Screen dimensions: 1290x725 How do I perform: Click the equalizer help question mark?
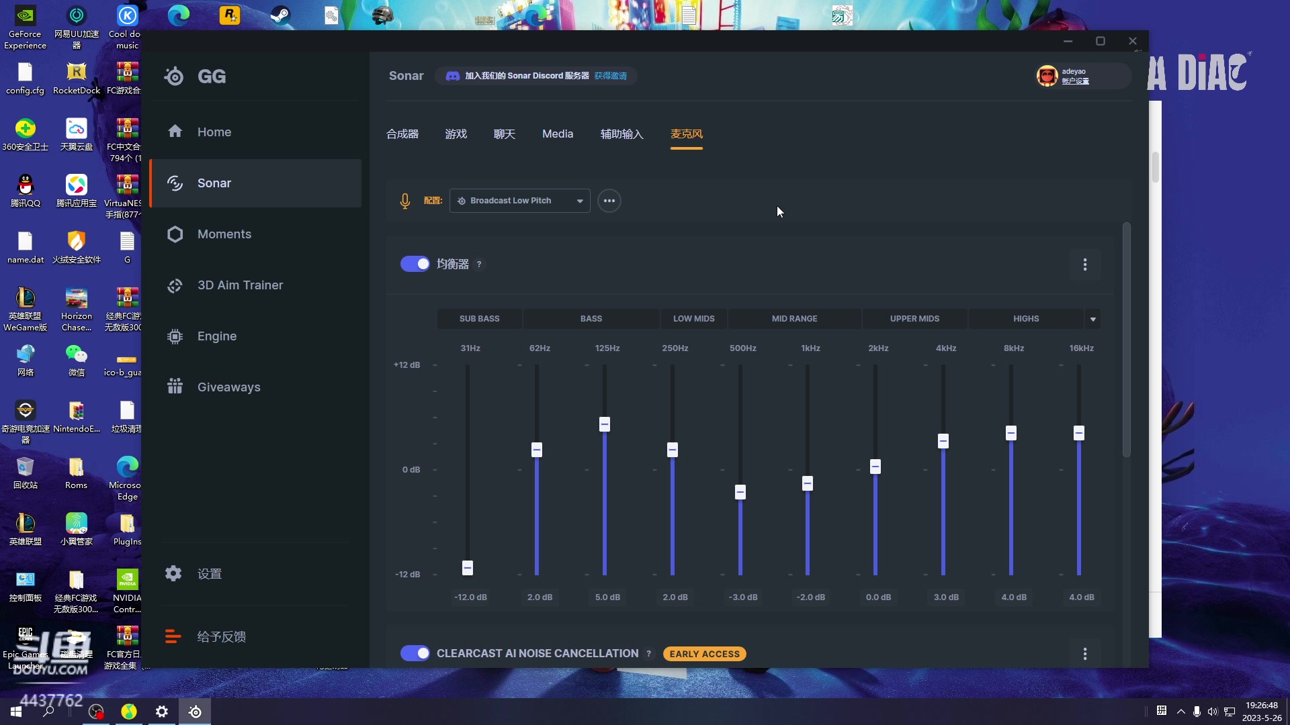[x=479, y=264]
